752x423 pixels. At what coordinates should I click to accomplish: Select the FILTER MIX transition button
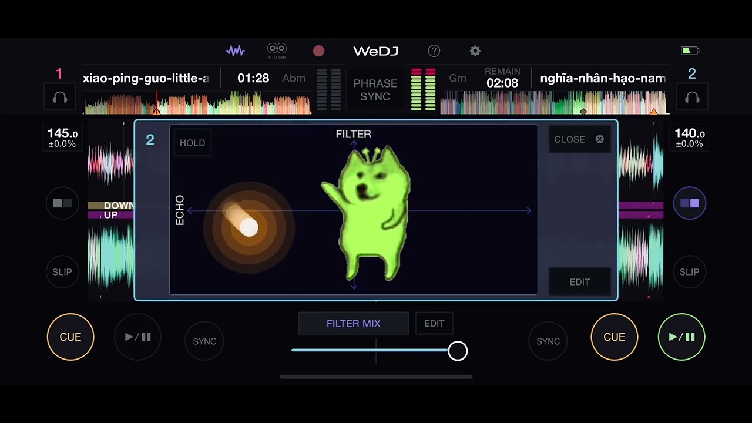click(x=354, y=323)
